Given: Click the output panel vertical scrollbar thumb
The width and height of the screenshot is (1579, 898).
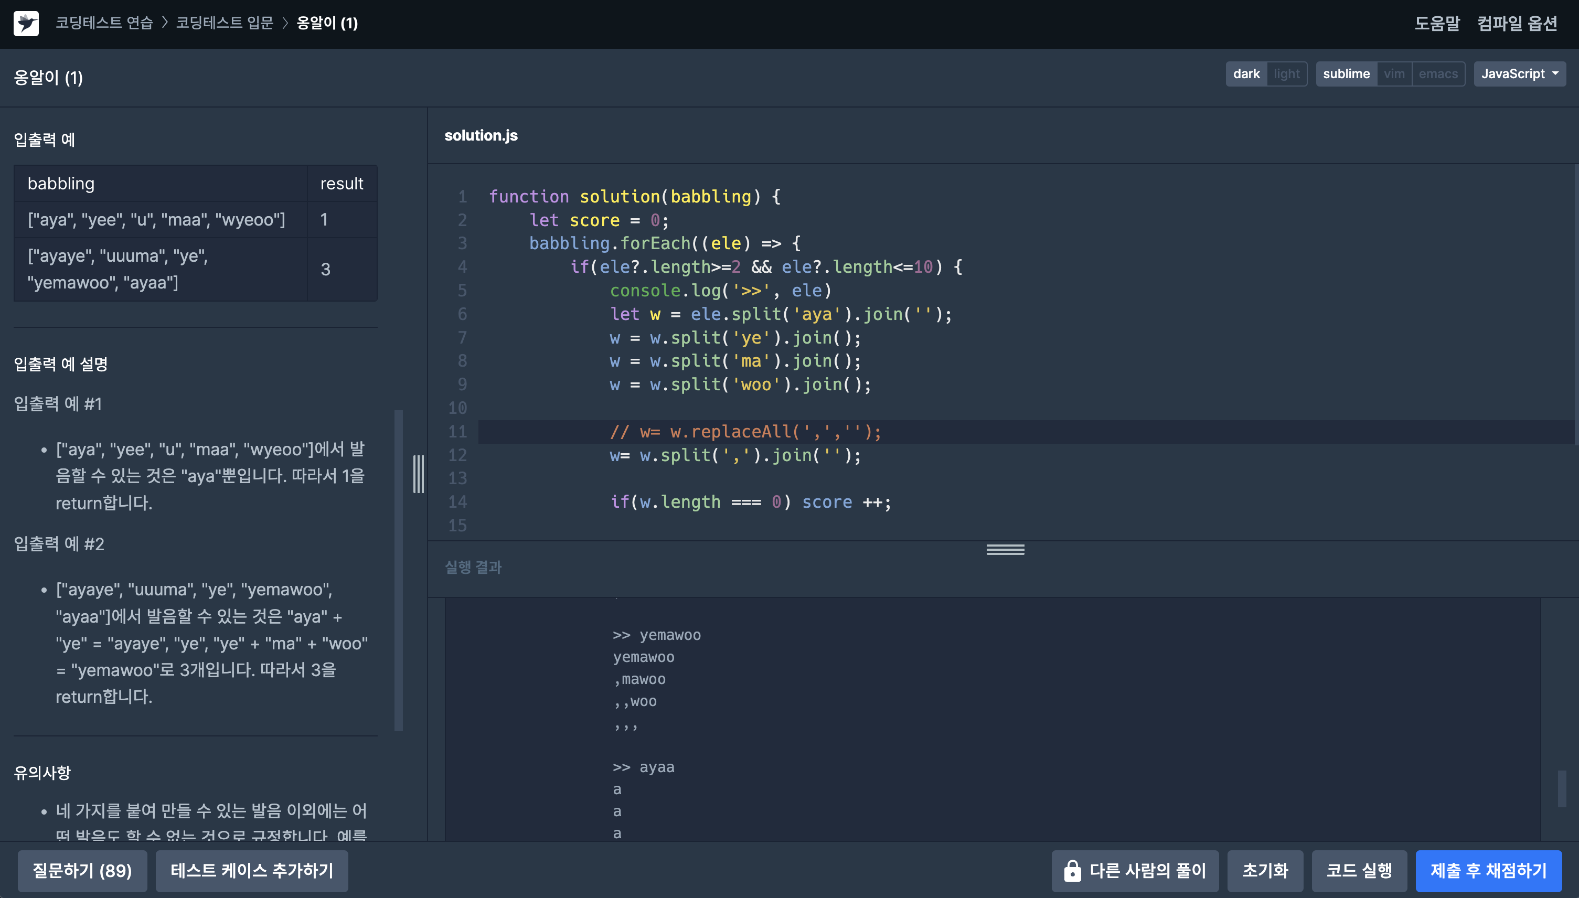Looking at the screenshot, I should coord(1561,788).
